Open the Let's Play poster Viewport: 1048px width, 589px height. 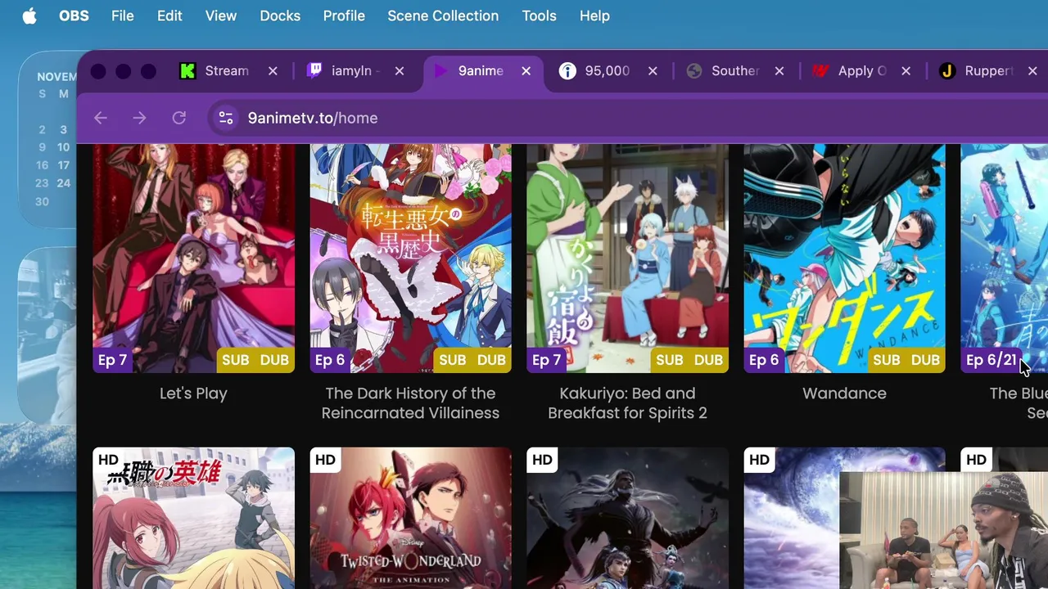pyautogui.click(x=194, y=259)
